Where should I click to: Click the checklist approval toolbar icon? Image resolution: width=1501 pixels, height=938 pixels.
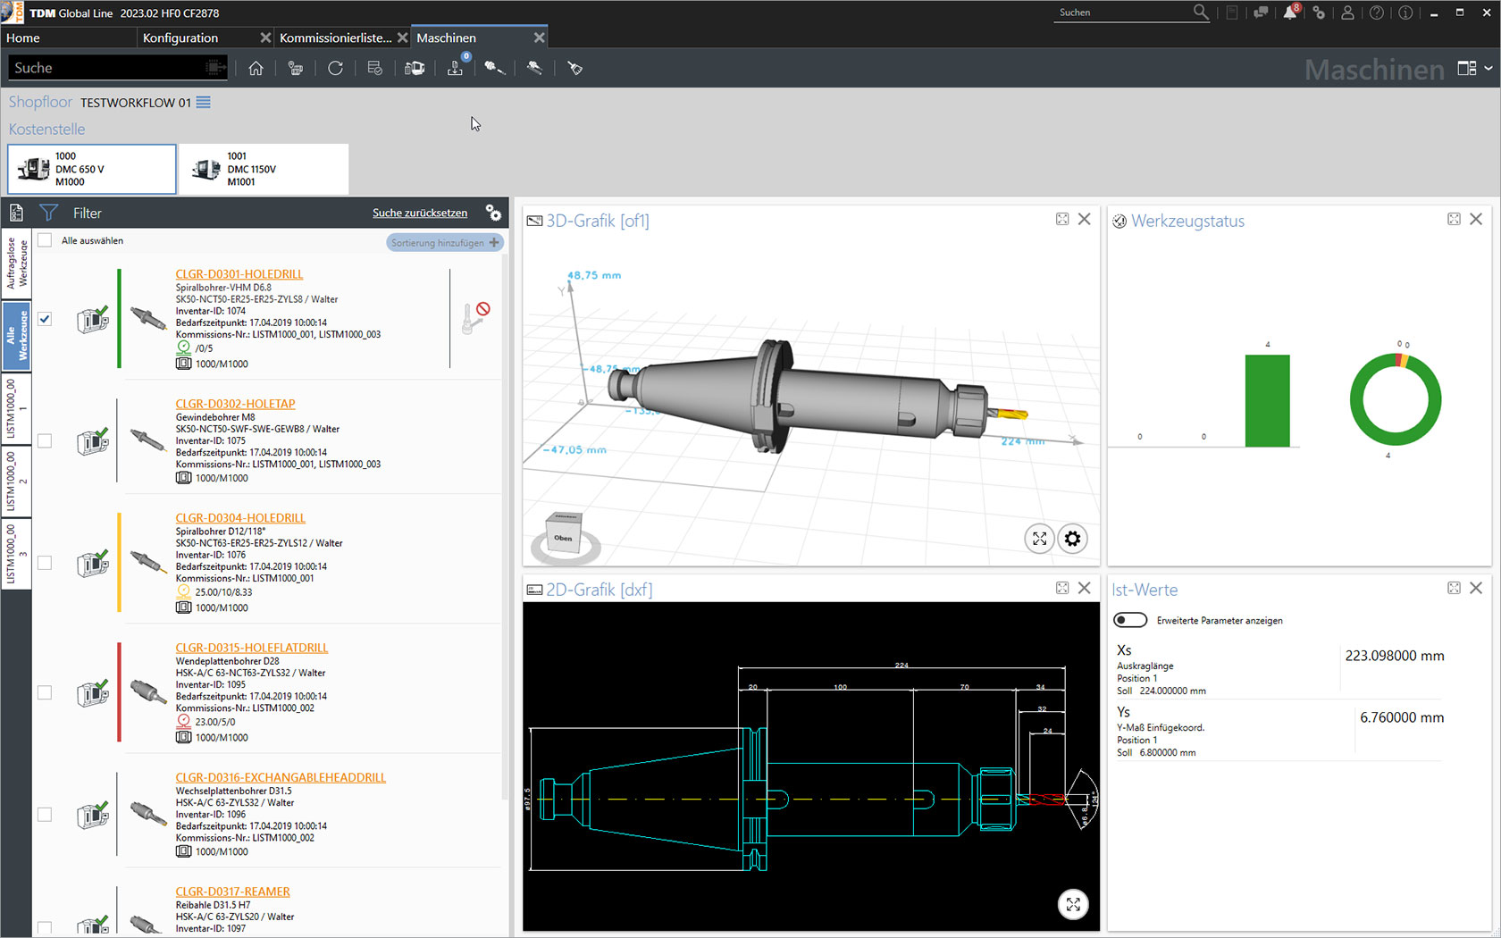(375, 68)
